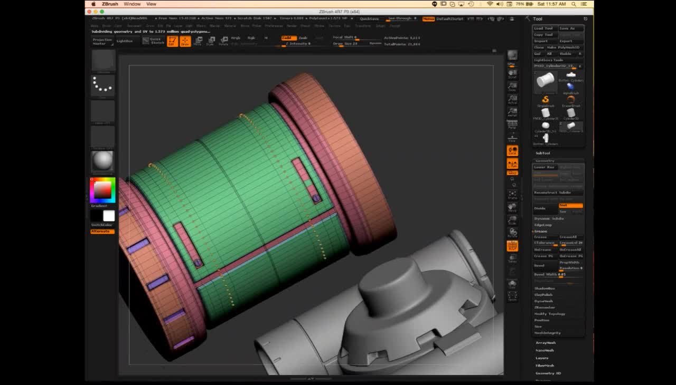
Task: Open the Dots stroke type selector
Action: point(103,86)
